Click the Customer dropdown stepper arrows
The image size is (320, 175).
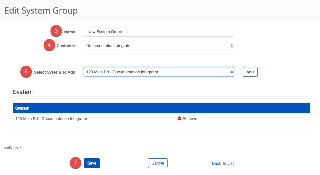click(x=232, y=45)
